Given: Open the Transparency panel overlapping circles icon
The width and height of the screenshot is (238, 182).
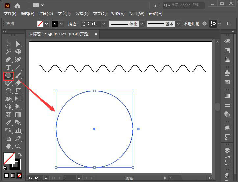Looking at the screenshot, I should [227, 114].
